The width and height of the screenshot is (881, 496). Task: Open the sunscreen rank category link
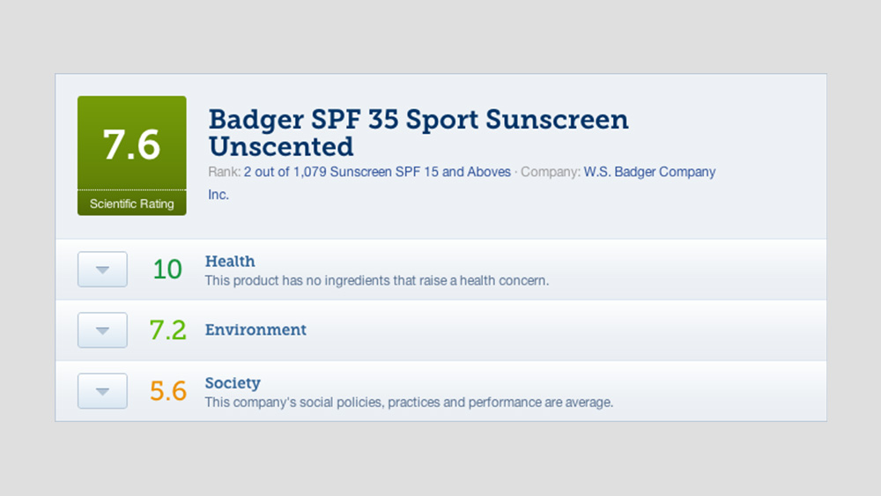tap(377, 172)
